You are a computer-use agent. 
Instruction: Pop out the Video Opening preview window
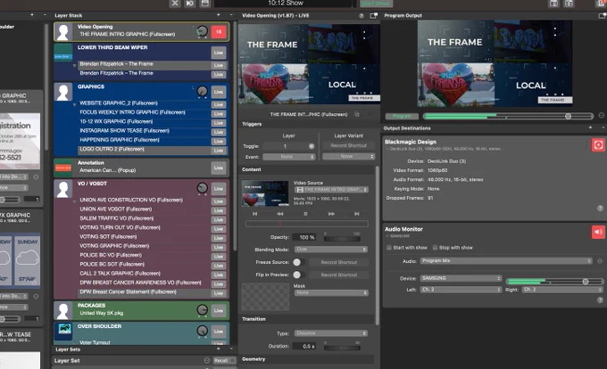point(373,16)
